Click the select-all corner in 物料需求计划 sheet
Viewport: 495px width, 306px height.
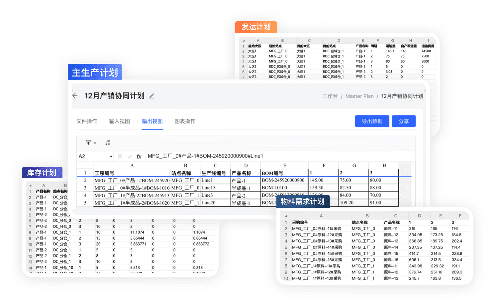(286, 216)
